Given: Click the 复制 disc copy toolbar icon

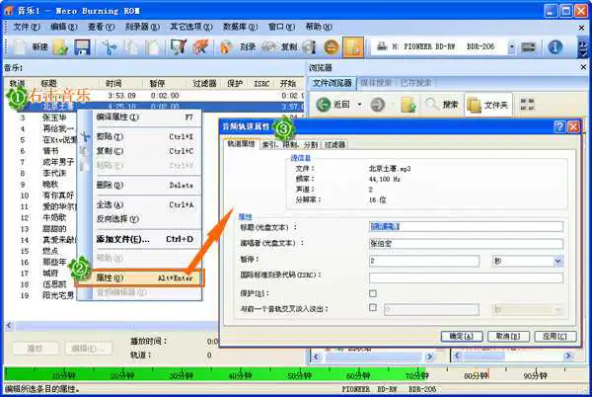Looking at the screenshot, I should coord(269,46).
